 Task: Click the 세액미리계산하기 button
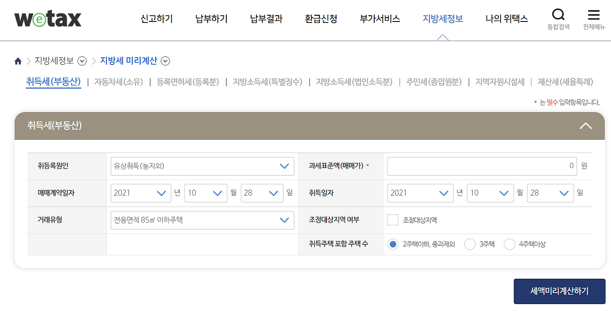pos(559,291)
